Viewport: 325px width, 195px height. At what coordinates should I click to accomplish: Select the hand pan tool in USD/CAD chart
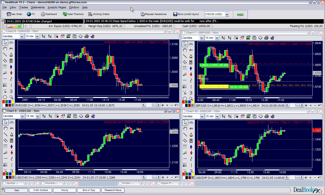tap(5, 128)
